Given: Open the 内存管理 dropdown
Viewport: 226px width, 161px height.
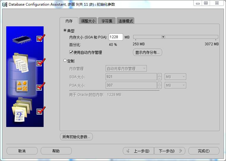Looking at the screenshot, I should 126,68.
